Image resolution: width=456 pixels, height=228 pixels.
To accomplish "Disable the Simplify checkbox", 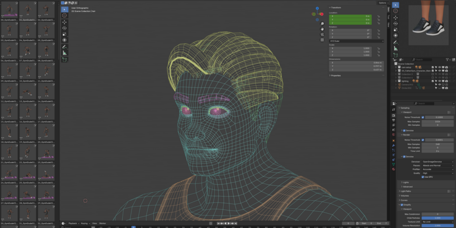I will coord(402,205).
